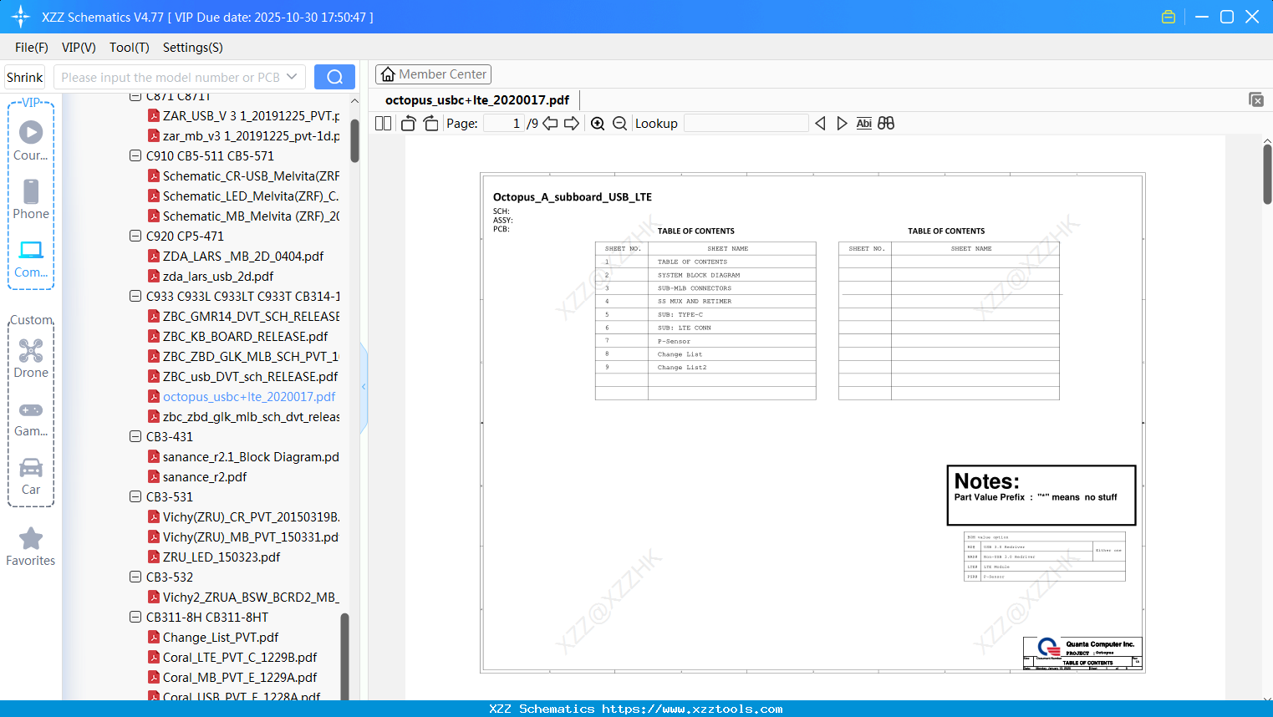The height and width of the screenshot is (717, 1273).
Task: Open the Course section in sidebar
Action: tap(31, 140)
